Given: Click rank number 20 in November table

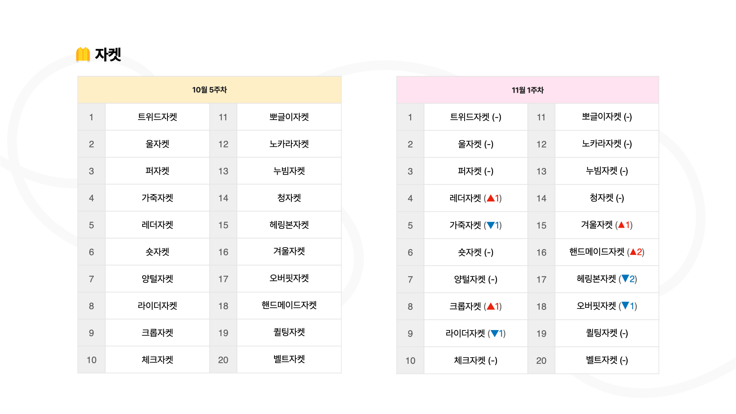Looking at the screenshot, I should (x=541, y=360).
